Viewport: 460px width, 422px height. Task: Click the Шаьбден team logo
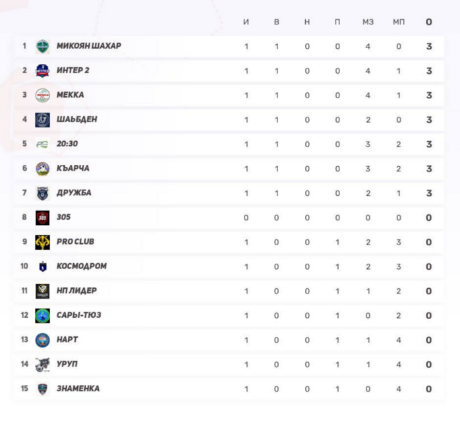pos(42,119)
